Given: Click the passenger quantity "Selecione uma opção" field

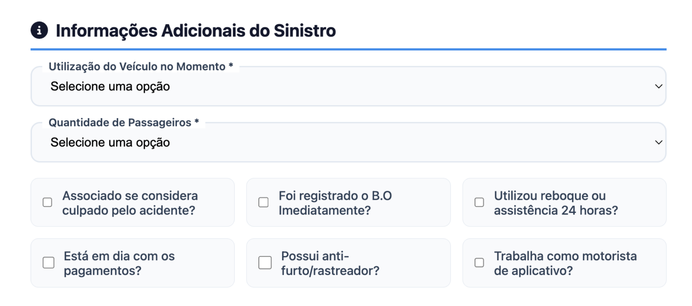Looking at the screenshot, I should pyautogui.click(x=110, y=142).
